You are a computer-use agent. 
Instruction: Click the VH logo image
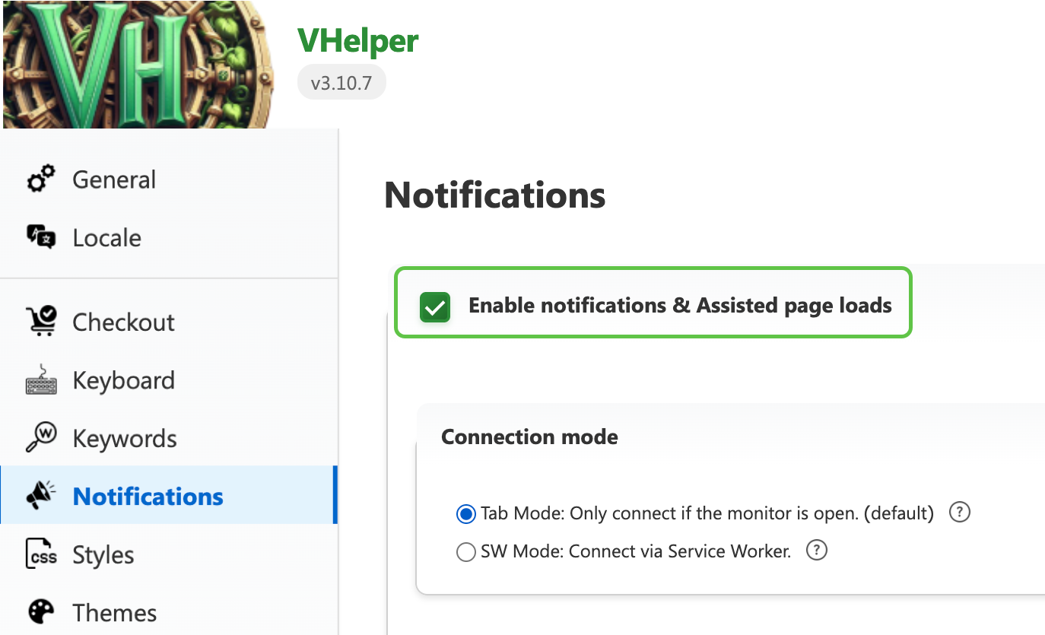pos(137,64)
